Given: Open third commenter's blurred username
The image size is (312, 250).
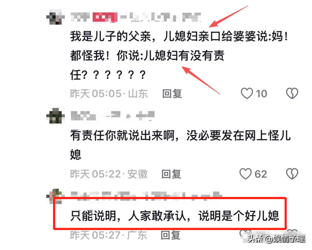Looking at the screenshot, I should click(146, 196).
